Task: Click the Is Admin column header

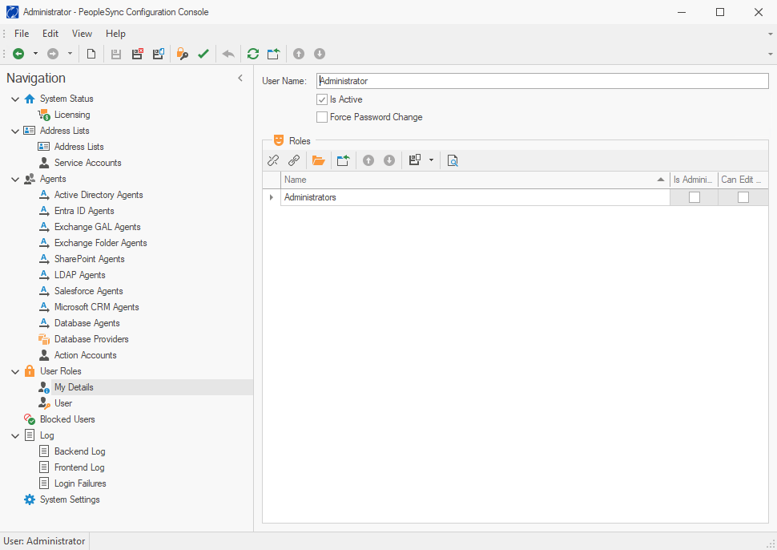Action: (694, 180)
